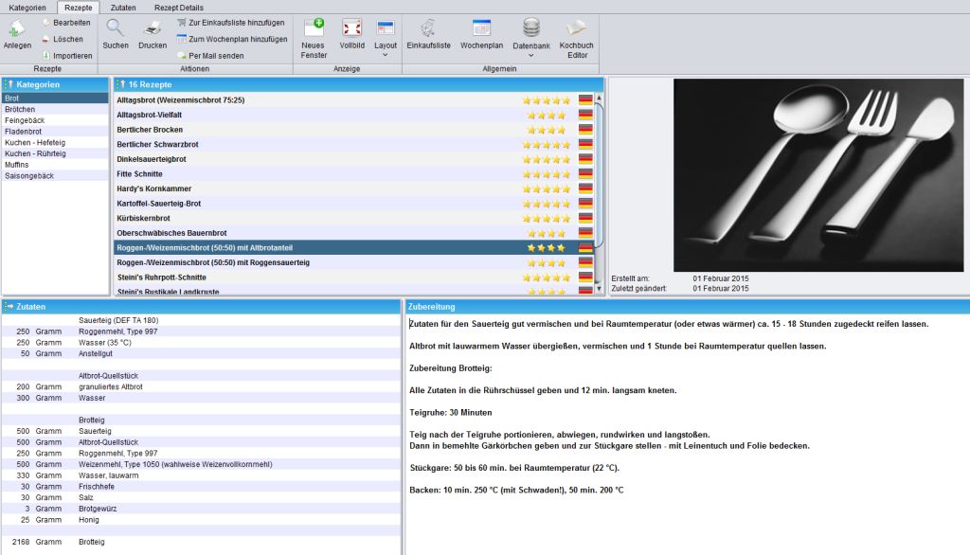The image size is (970, 555).
Task: Open the Rezept Details tab
Action: pos(179,8)
